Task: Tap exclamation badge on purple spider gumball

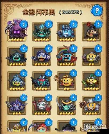Action: point(24,24)
